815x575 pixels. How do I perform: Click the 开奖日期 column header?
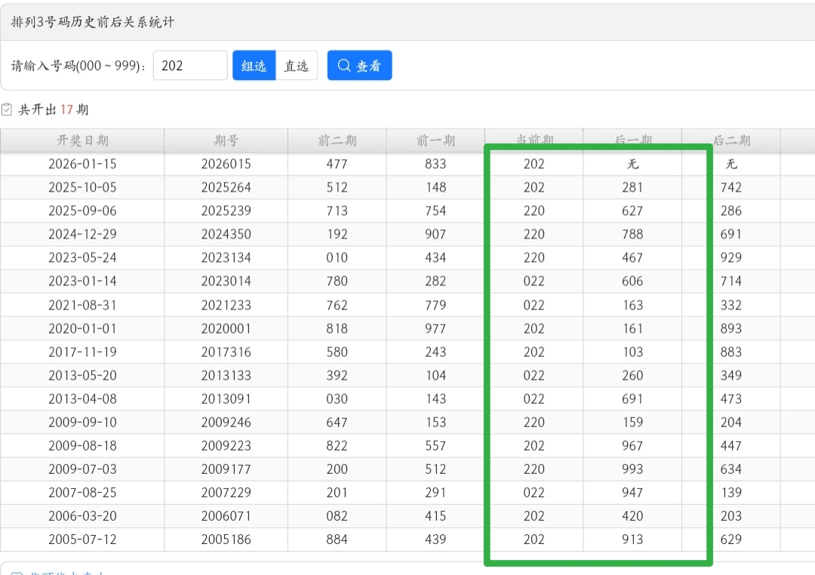click(82, 140)
